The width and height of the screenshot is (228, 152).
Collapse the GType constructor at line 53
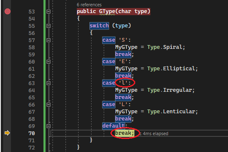pyautogui.click(x=48, y=11)
